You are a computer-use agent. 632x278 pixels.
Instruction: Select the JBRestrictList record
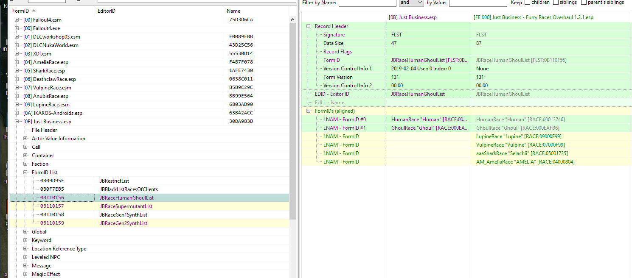coord(114,181)
